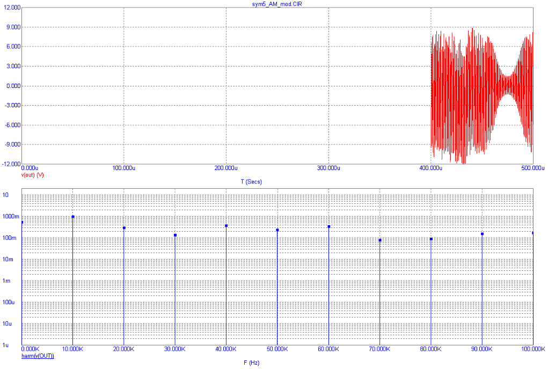The height and width of the screenshot is (369, 548).
Task: Click the 40.000K frequency axis label
Action: 226,349
